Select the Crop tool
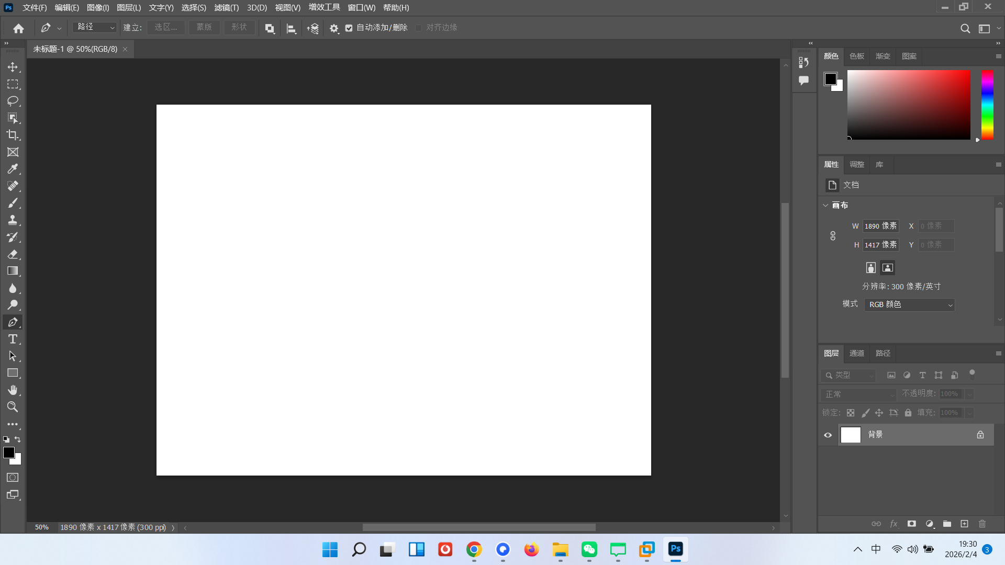This screenshot has height=565, width=1005. tap(13, 135)
